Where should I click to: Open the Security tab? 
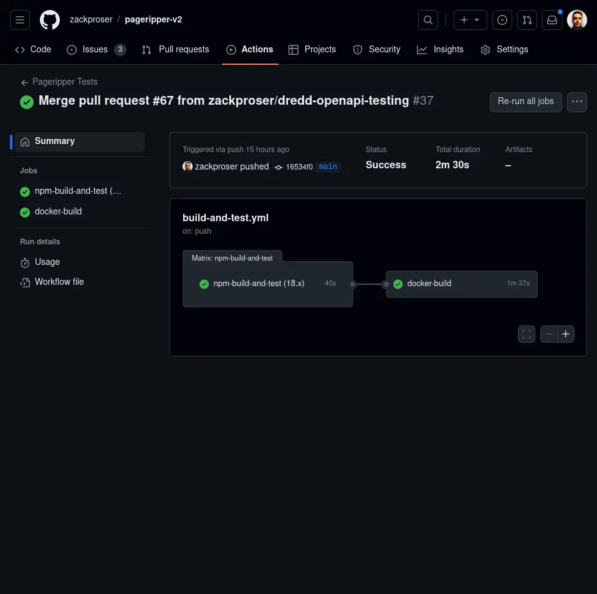click(377, 49)
